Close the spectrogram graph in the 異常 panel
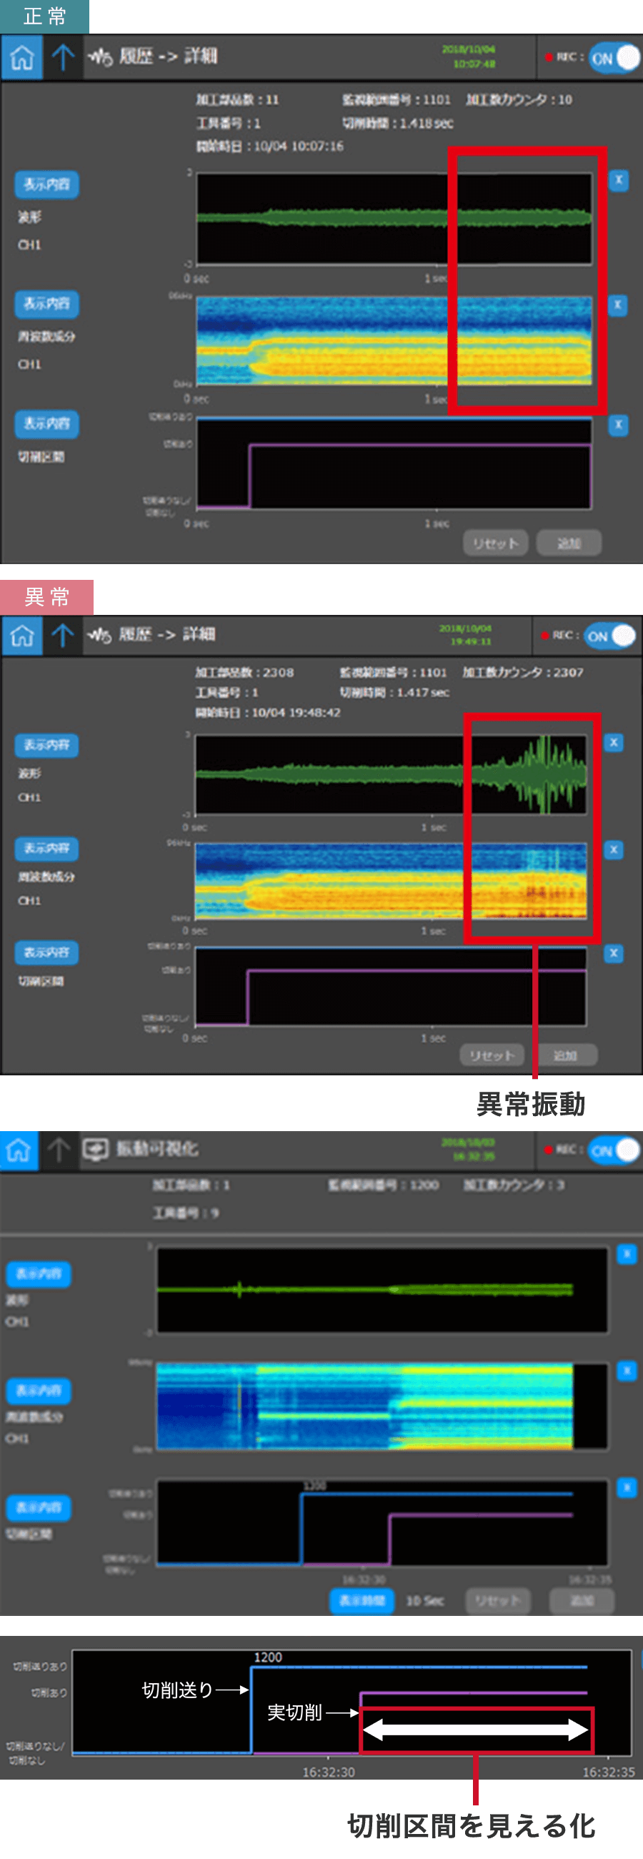Image resolution: width=643 pixels, height=1859 pixels. click(614, 849)
